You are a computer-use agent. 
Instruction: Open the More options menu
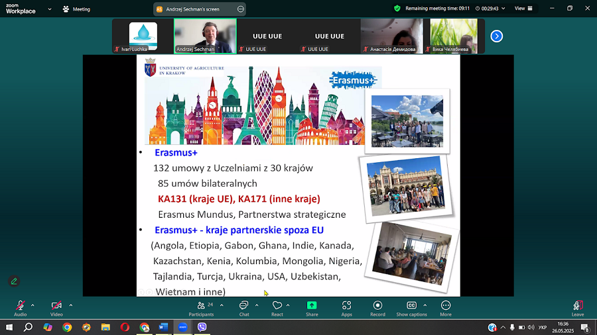(446, 308)
